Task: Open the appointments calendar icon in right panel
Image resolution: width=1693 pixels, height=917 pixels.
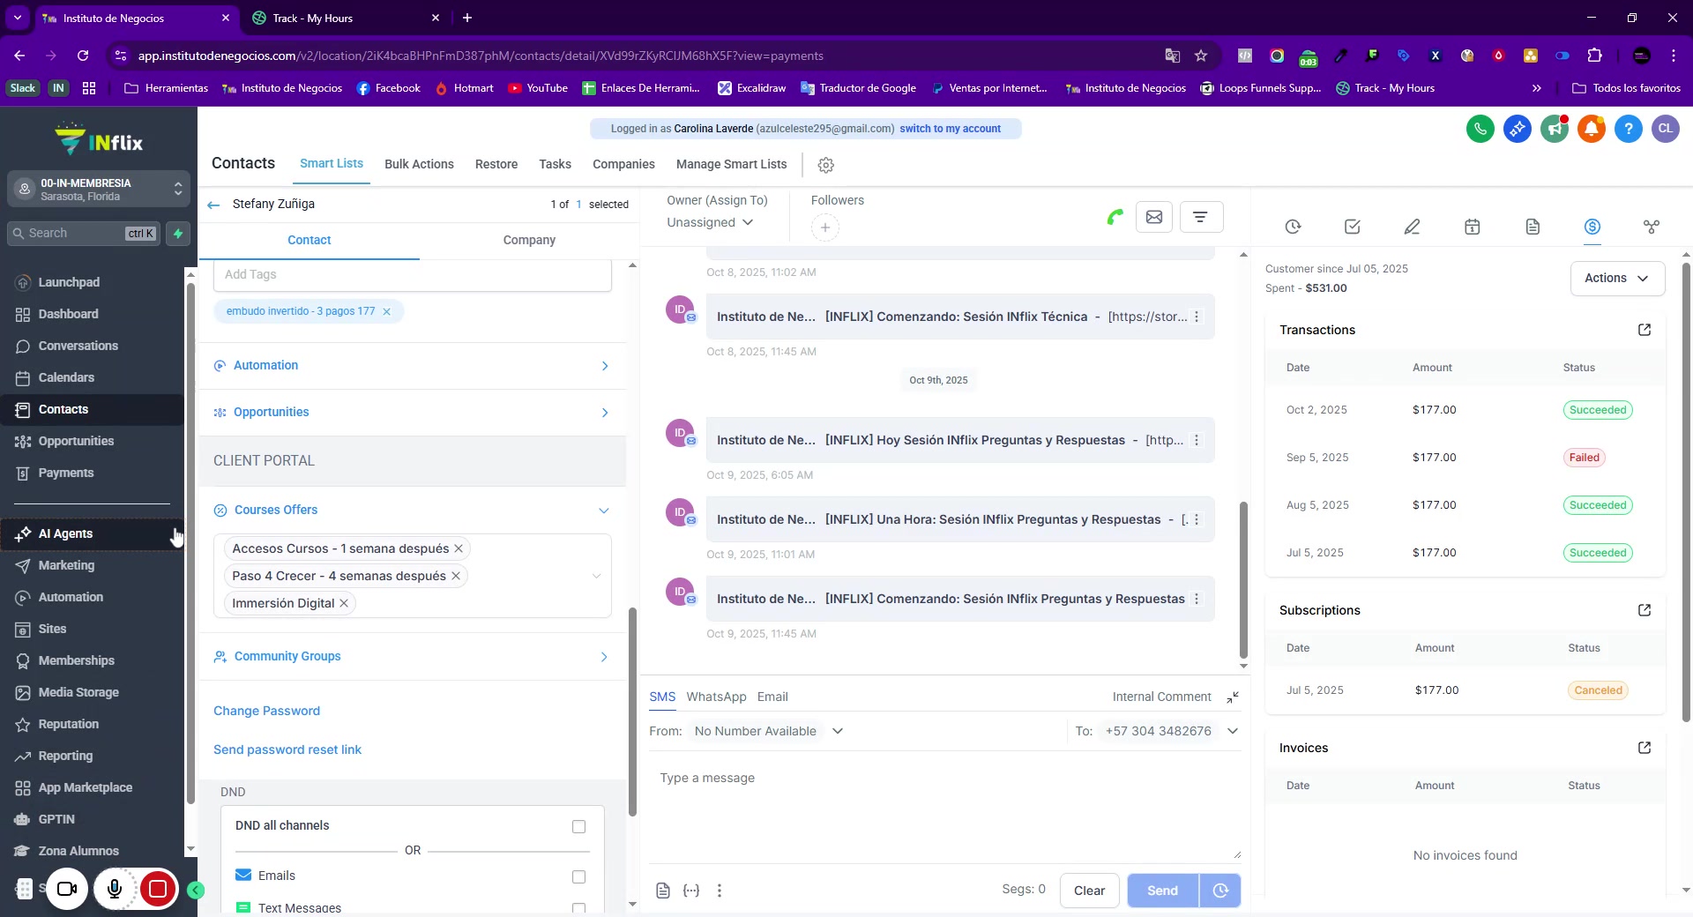Action: pos(1472,227)
